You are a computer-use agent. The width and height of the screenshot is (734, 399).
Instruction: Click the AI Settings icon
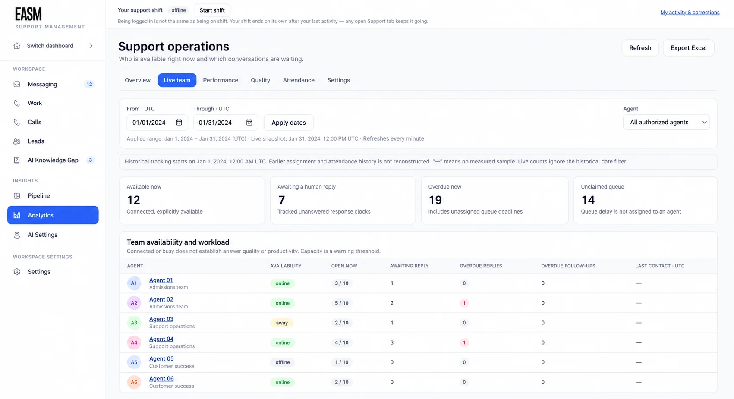[x=17, y=235]
